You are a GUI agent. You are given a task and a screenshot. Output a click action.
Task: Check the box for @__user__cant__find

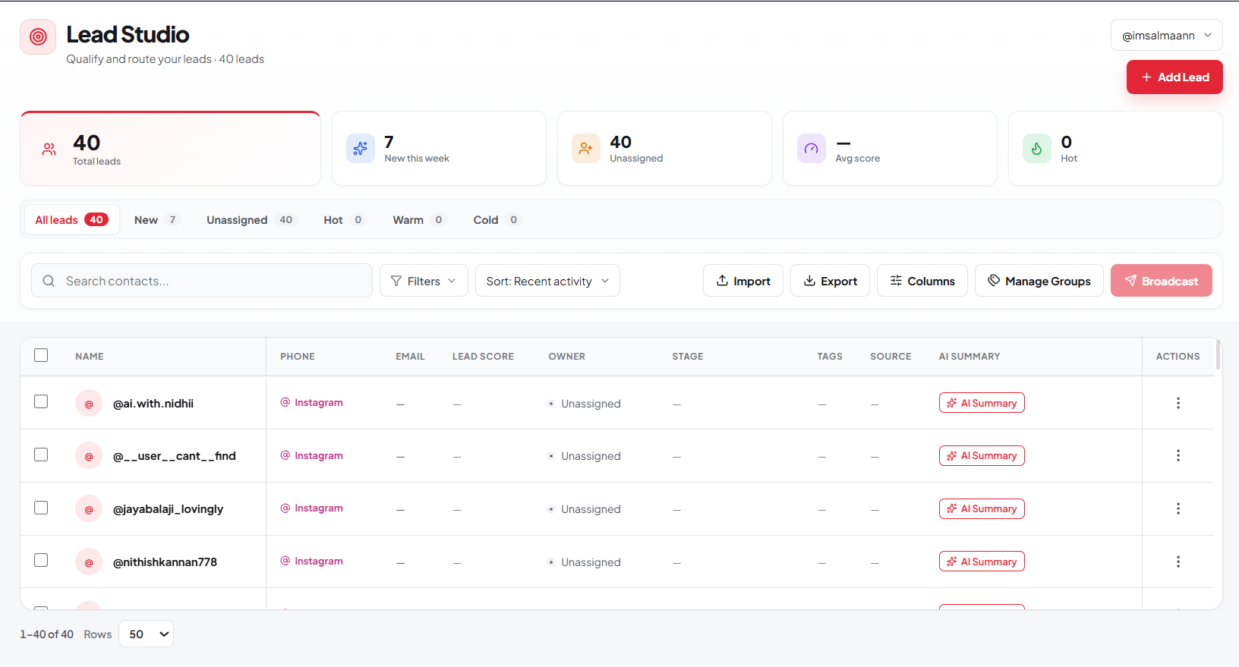[41, 455]
